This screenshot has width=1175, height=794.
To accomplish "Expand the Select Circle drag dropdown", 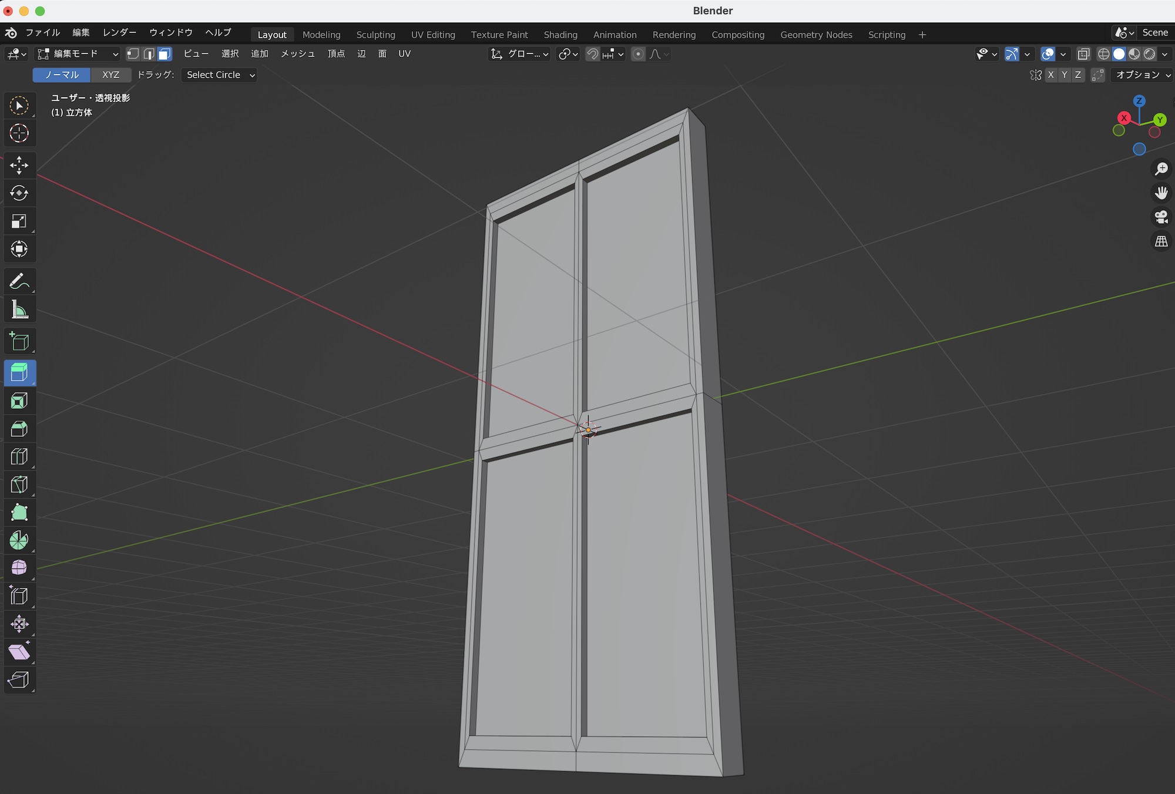I will point(220,75).
